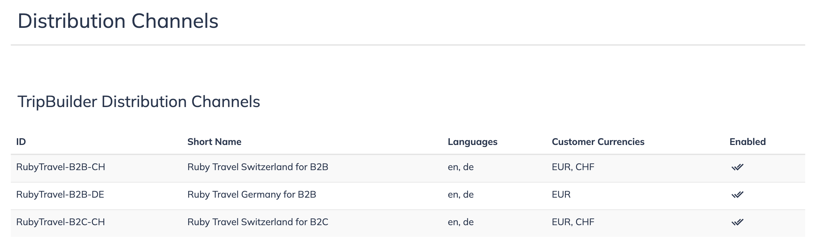Image resolution: width=818 pixels, height=251 pixels.
Task: Click Ruby Travel Germany for B2B name
Action: 252,195
